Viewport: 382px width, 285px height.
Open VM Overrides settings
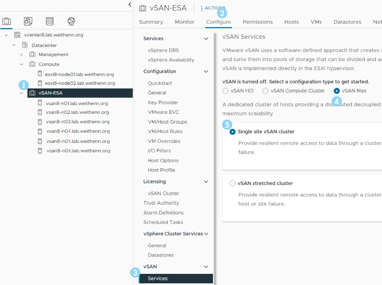[x=164, y=141]
